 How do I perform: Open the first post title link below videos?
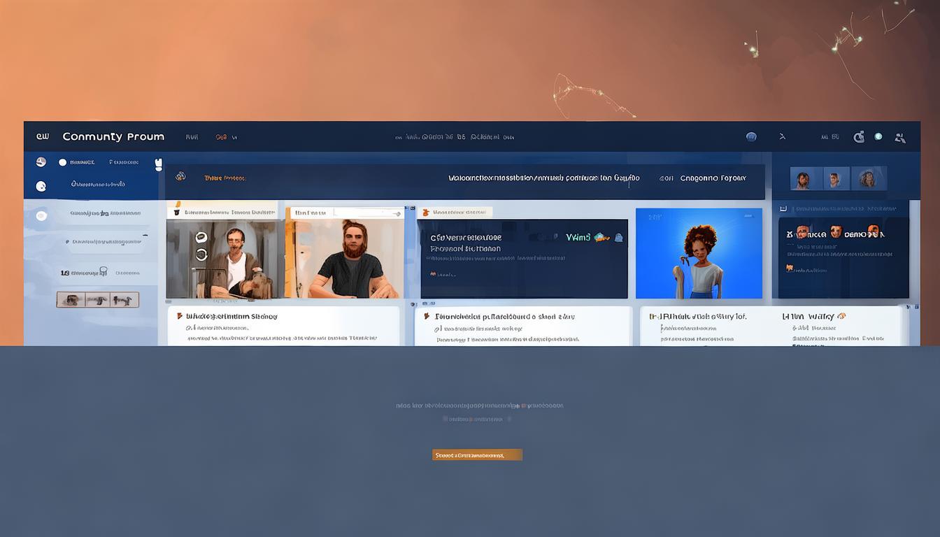231,317
